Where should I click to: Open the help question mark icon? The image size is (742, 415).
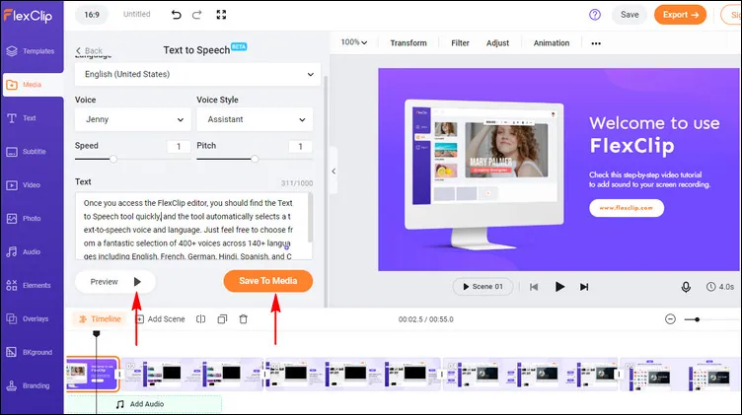595,15
